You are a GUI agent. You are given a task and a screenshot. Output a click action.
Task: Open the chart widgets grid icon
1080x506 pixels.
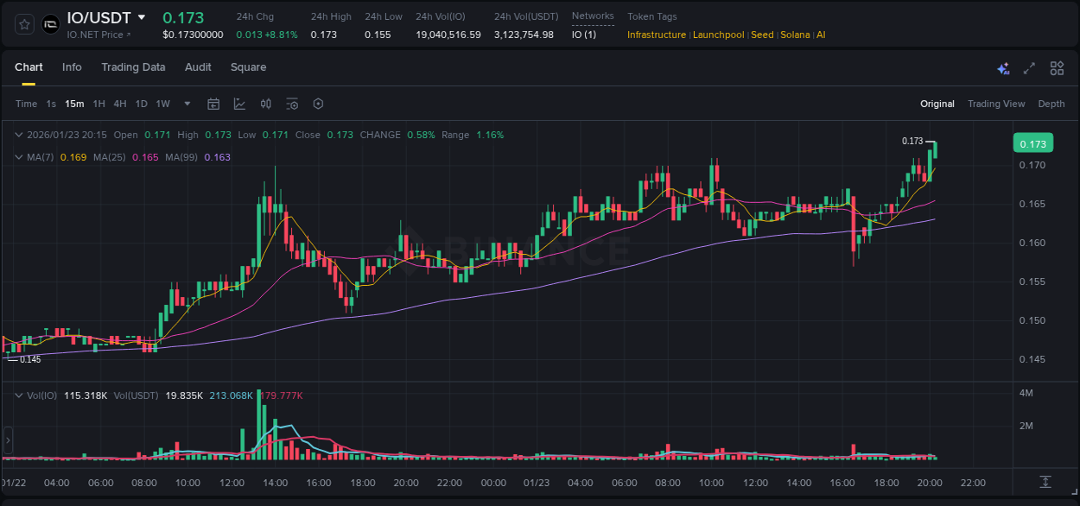point(1056,67)
